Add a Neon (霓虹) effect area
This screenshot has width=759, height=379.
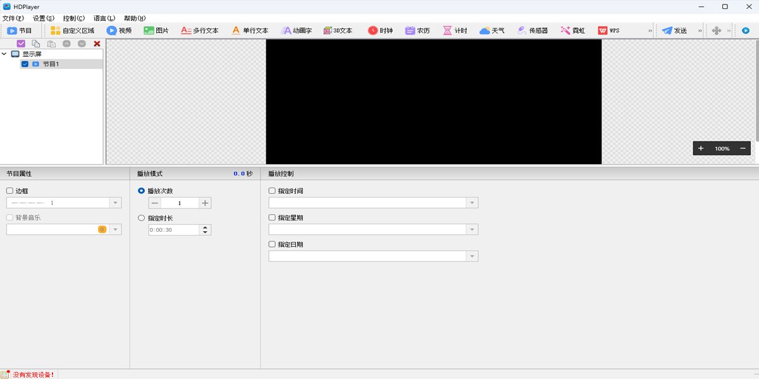(572, 30)
